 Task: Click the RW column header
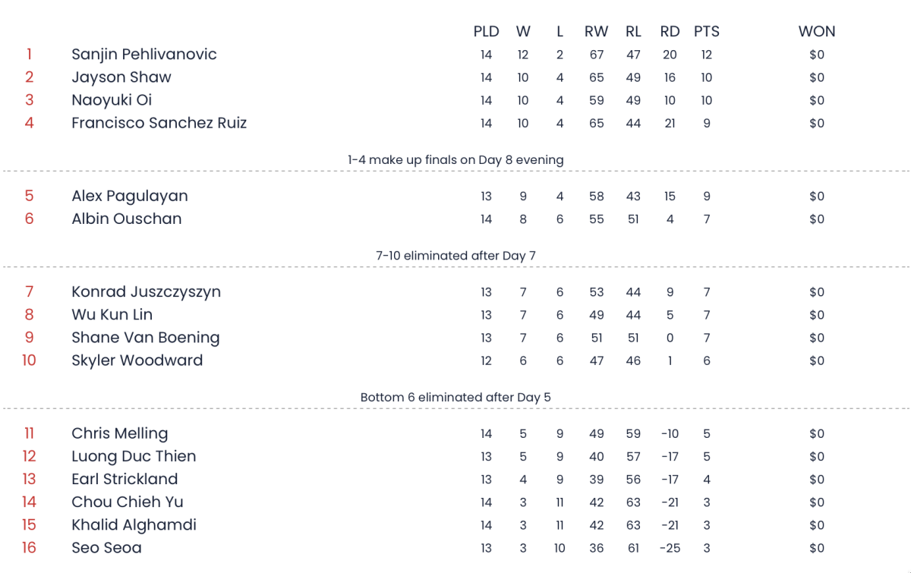[597, 32]
